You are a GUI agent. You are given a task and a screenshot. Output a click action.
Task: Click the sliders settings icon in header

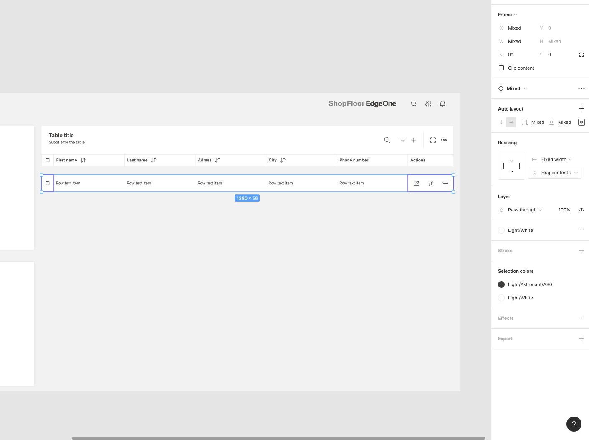tap(428, 104)
